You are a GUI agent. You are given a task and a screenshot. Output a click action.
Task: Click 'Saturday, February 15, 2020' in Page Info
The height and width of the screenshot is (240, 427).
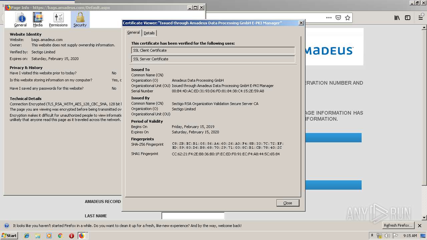point(55,59)
